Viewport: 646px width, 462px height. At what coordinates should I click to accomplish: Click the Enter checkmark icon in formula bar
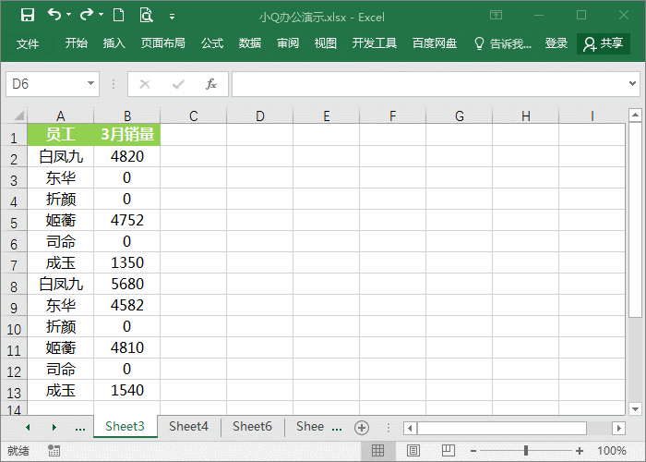178,84
